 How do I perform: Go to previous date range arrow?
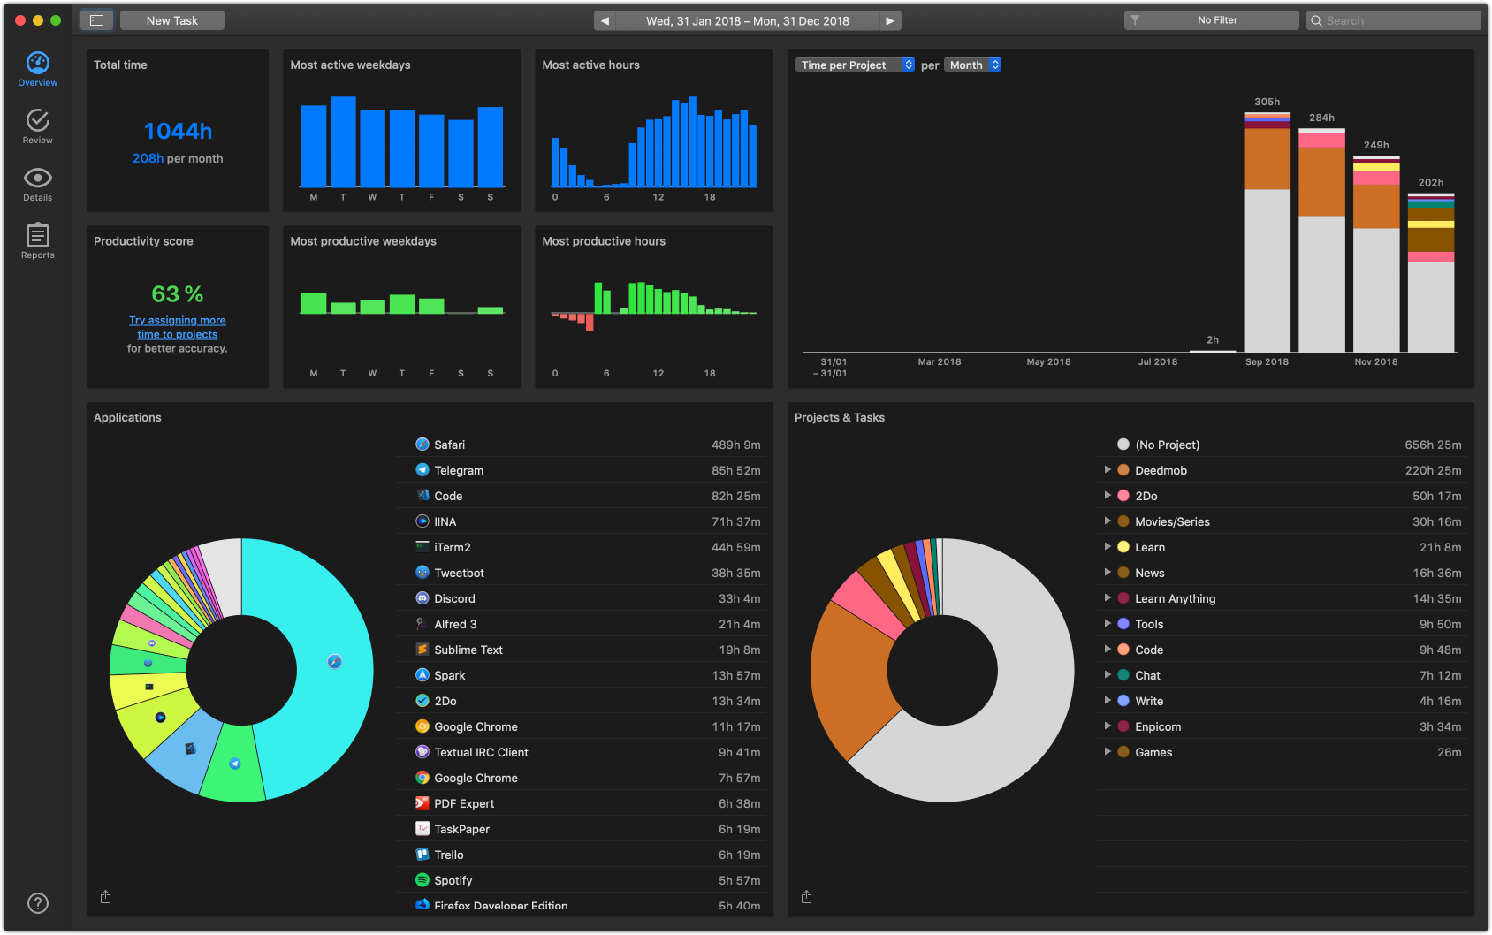(605, 20)
